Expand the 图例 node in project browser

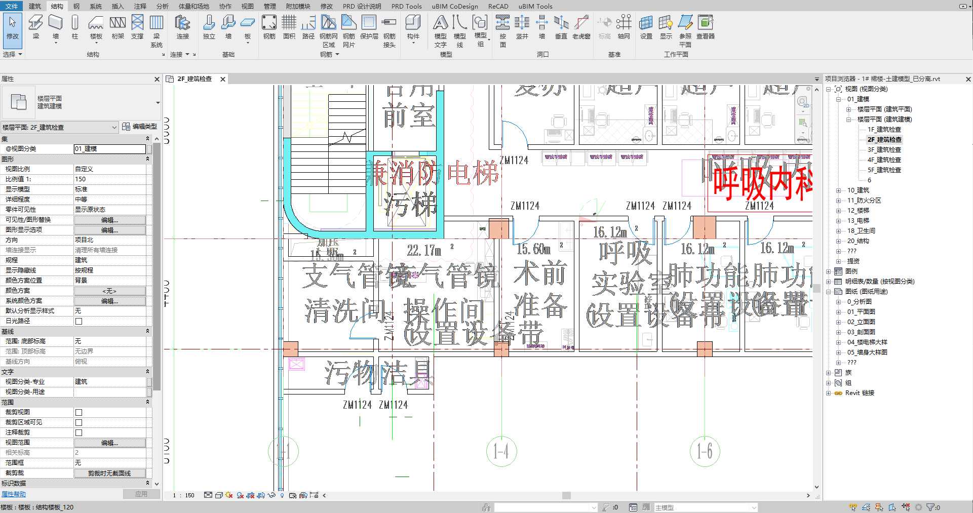829,271
